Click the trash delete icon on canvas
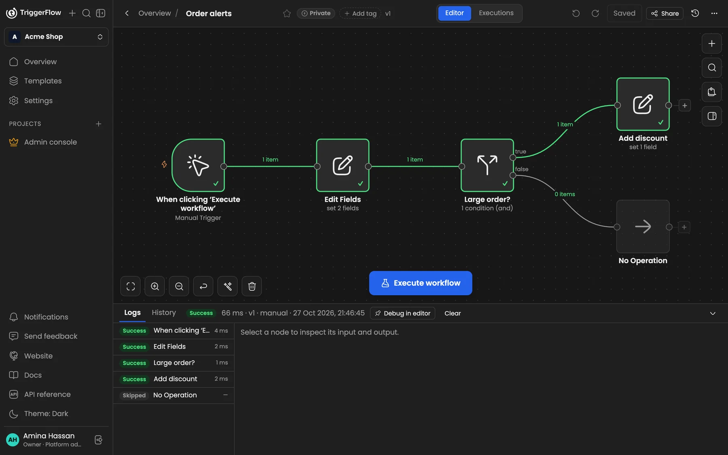This screenshot has width=728, height=455. [252, 286]
